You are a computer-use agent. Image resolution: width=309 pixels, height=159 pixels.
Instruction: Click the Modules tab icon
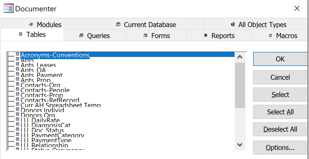[31, 25]
